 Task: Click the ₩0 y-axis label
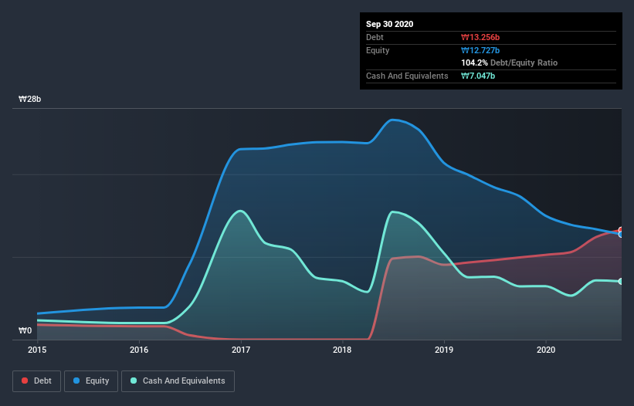(x=25, y=330)
